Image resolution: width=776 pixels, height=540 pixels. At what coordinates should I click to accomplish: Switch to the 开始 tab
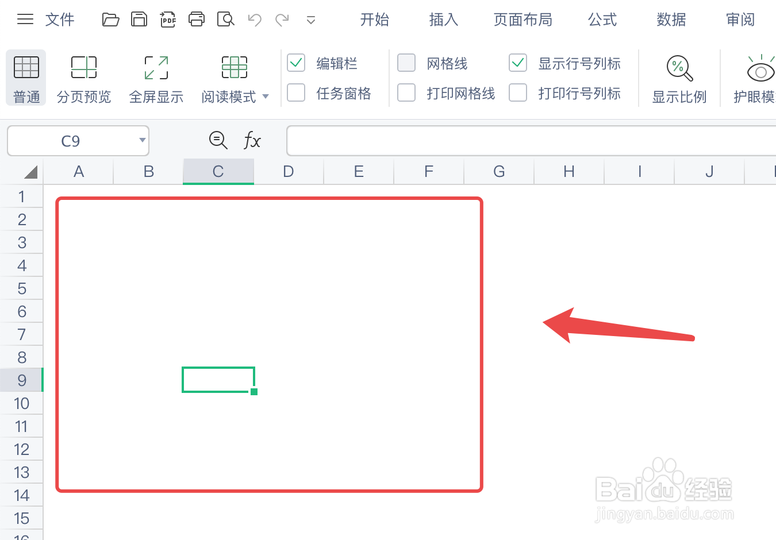tap(375, 20)
